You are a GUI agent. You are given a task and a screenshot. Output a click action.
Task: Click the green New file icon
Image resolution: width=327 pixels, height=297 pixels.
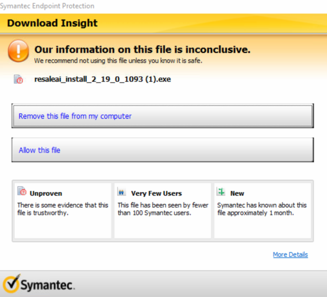[x=221, y=191]
